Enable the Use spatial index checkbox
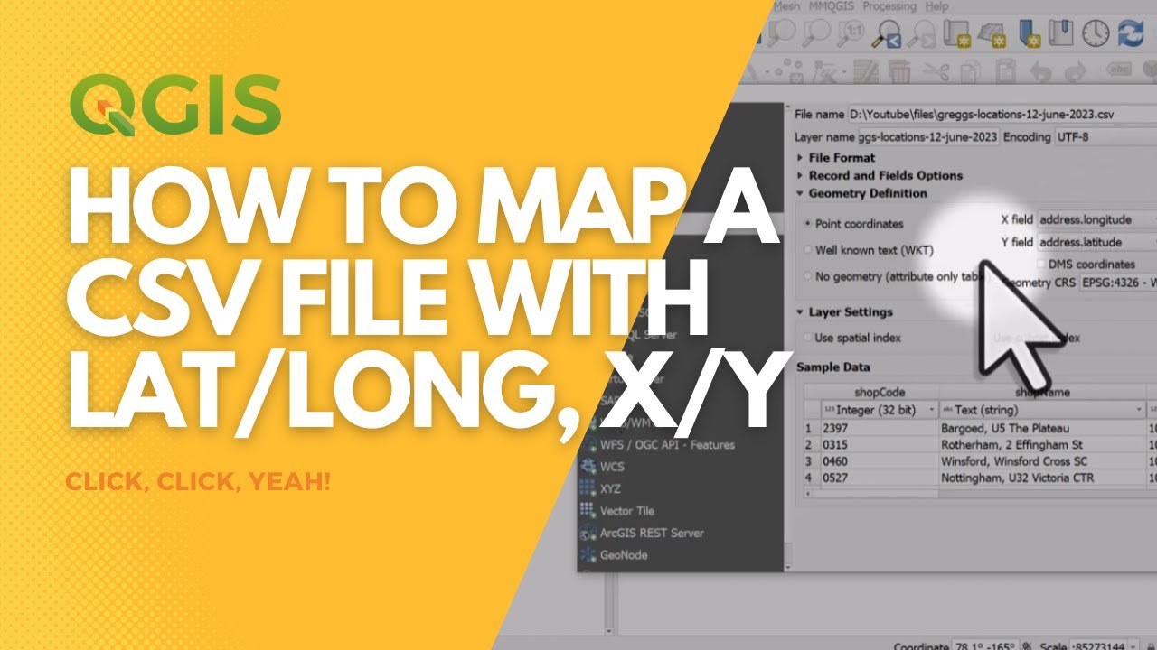The width and height of the screenshot is (1157, 650). [808, 338]
